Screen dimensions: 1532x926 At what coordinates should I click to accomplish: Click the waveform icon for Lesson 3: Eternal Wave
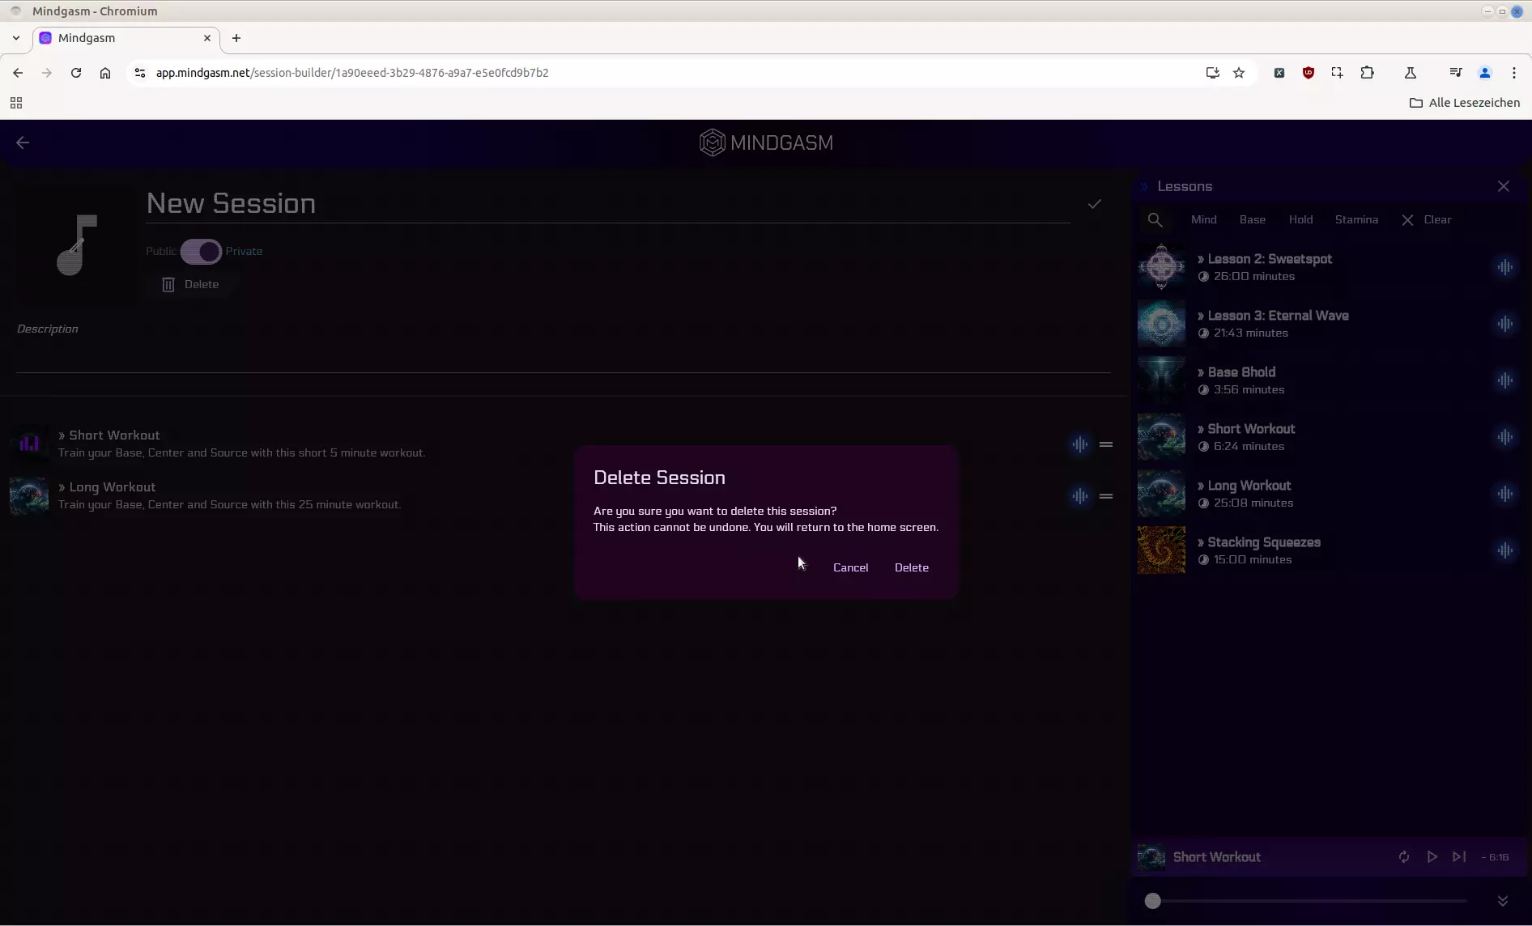1504,324
